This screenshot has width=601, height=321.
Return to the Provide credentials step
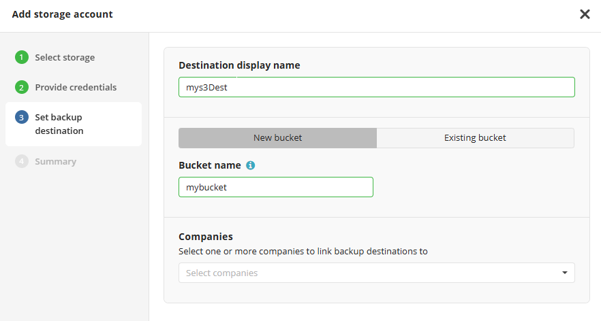click(x=76, y=87)
